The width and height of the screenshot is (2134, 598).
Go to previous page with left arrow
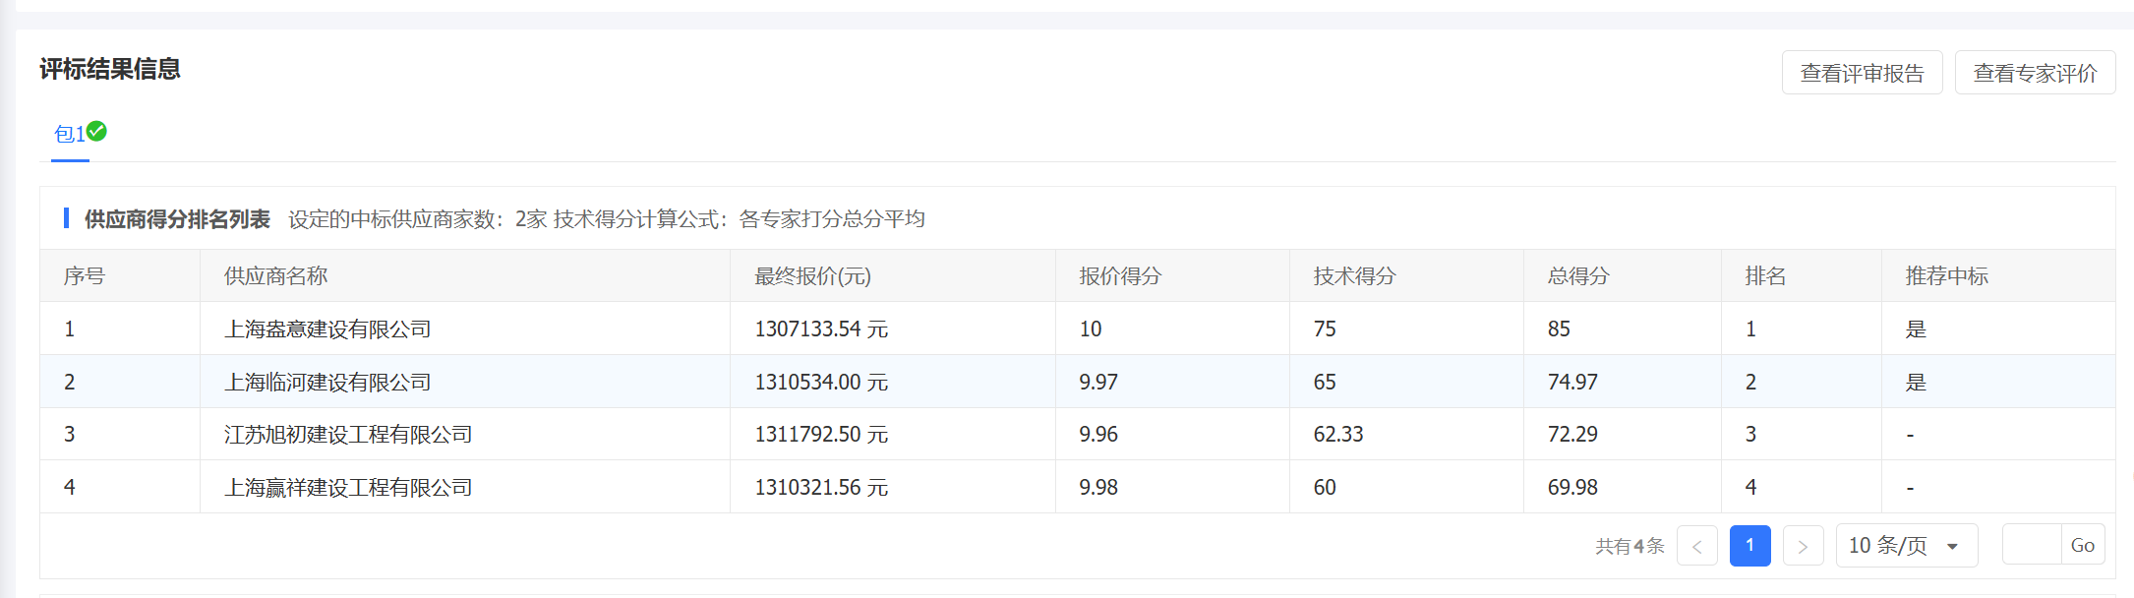pyautogui.click(x=1696, y=546)
